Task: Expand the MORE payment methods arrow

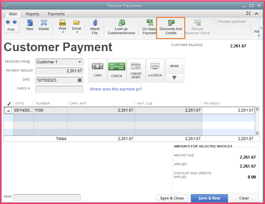Action: (174, 78)
